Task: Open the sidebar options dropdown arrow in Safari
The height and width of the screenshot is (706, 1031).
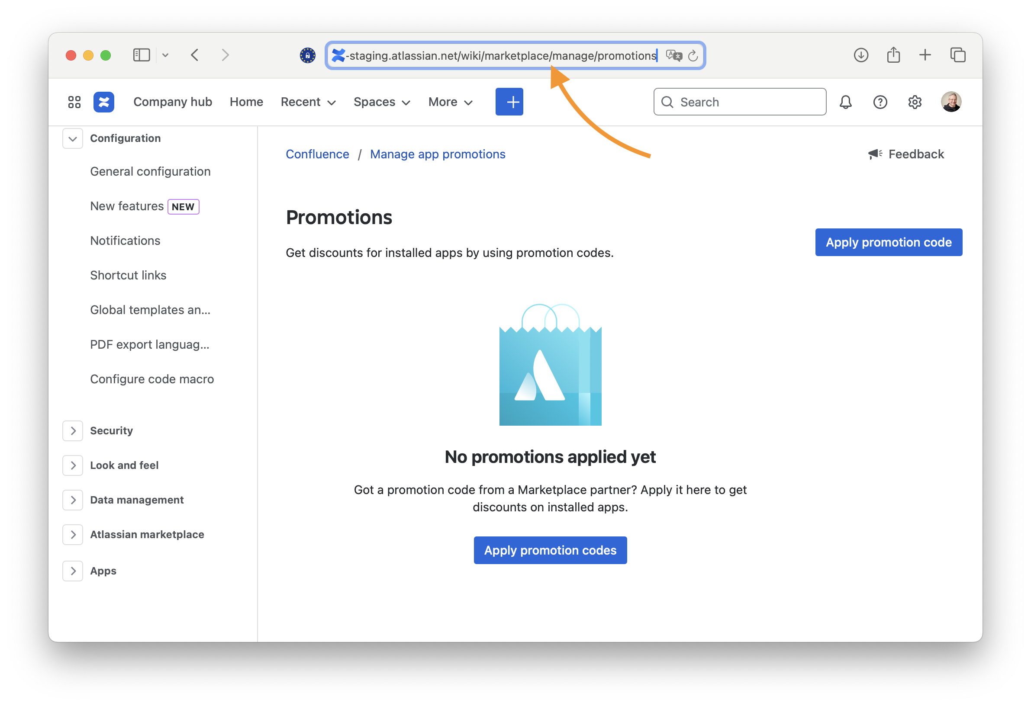Action: 165,55
